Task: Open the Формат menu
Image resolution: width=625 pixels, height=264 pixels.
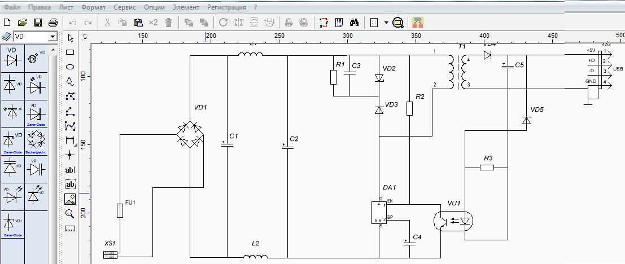Action: 93,7
